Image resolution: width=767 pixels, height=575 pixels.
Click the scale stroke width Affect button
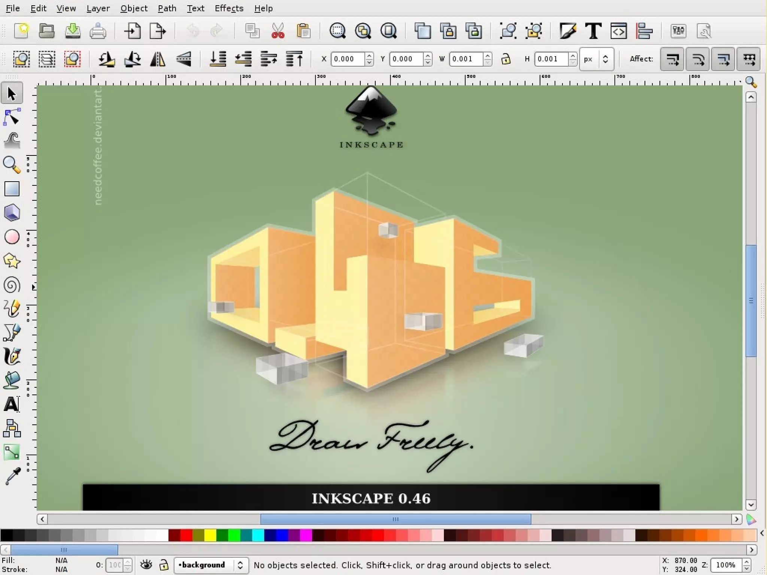click(x=672, y=59)
